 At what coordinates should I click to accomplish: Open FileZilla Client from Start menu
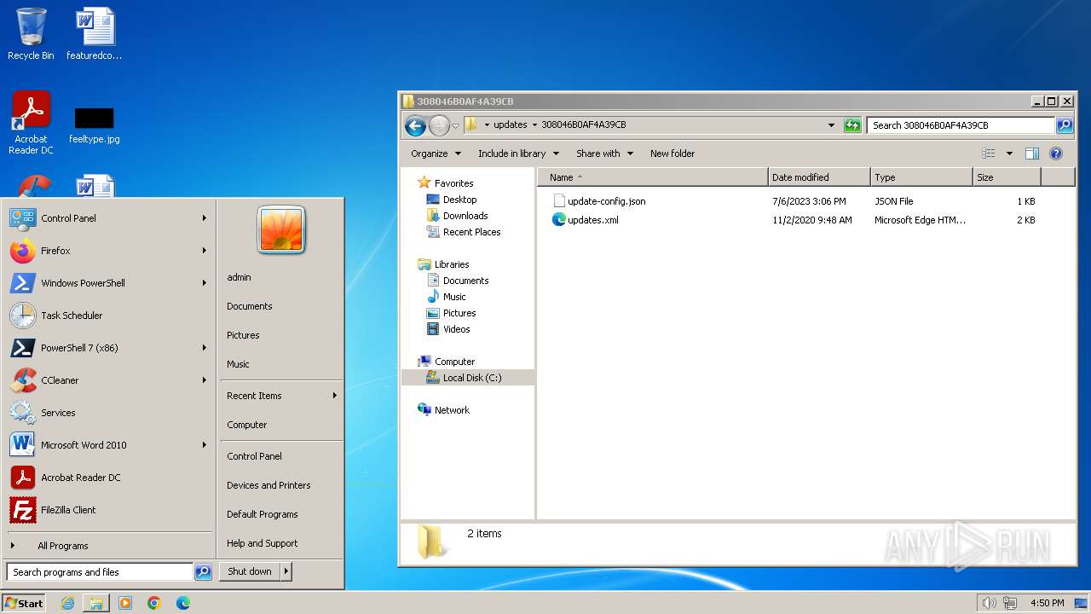click(x=68, y=510)
